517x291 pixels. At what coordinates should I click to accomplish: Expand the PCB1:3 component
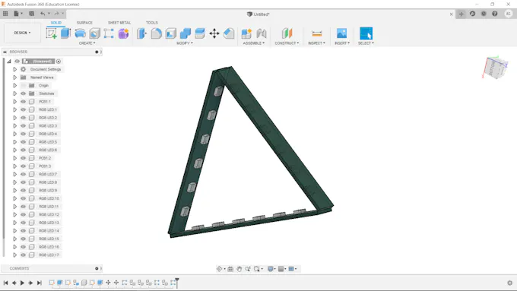[15, 166]
